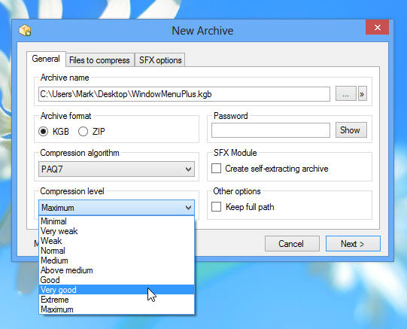Select Above medium compression option
407x329 pixels.
click(117, 270)
